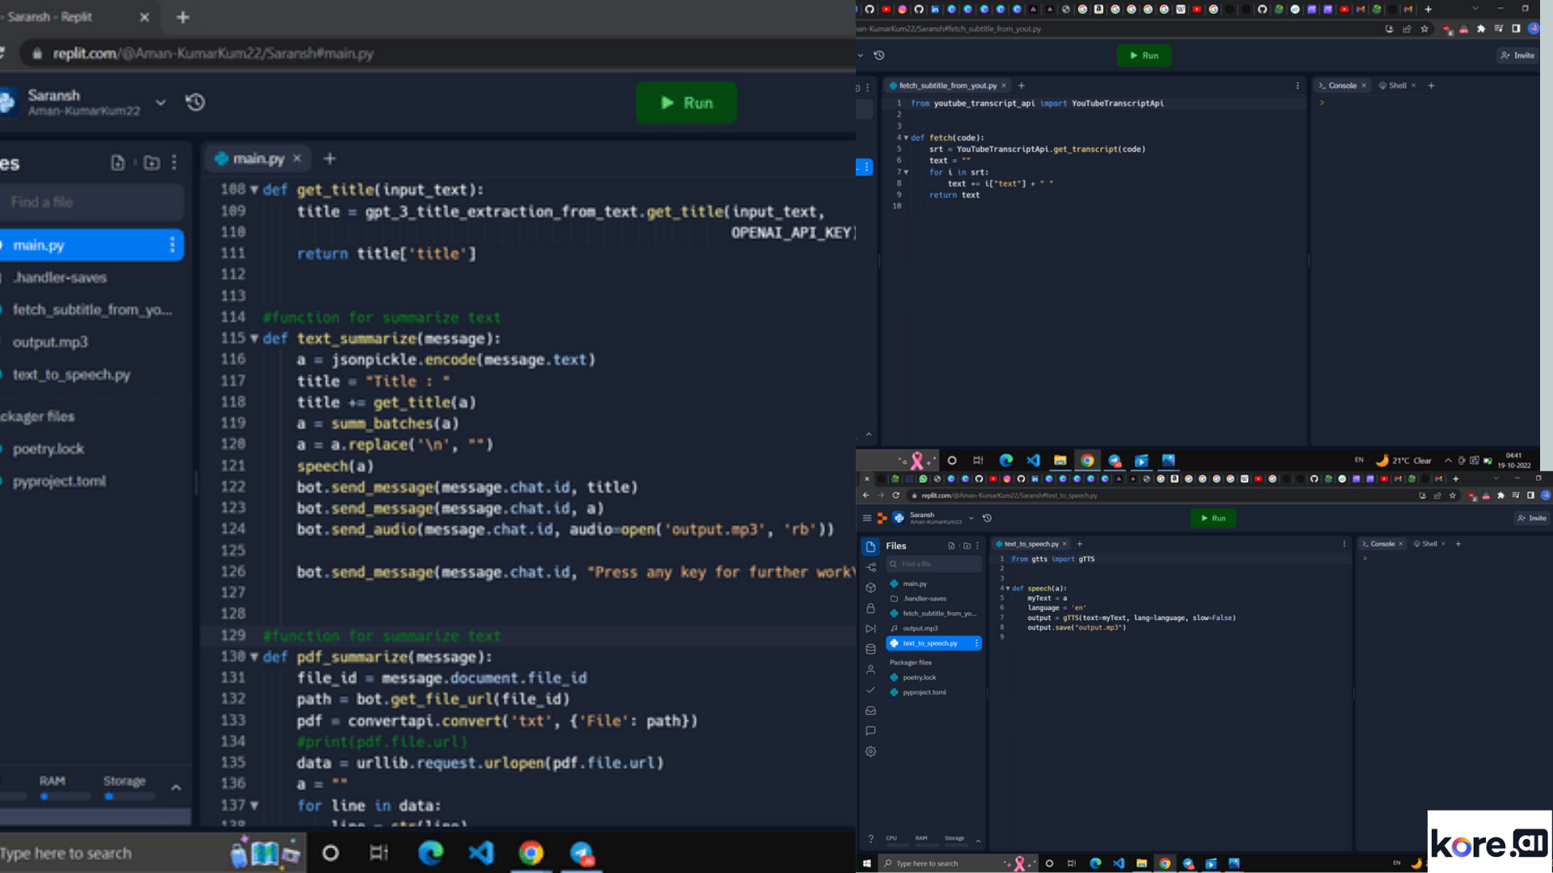The width and height of the screenshot is (1553, 873).
Task: Close the fetch_subtitle_from_yout.py tab
Action: [1004, 86]
